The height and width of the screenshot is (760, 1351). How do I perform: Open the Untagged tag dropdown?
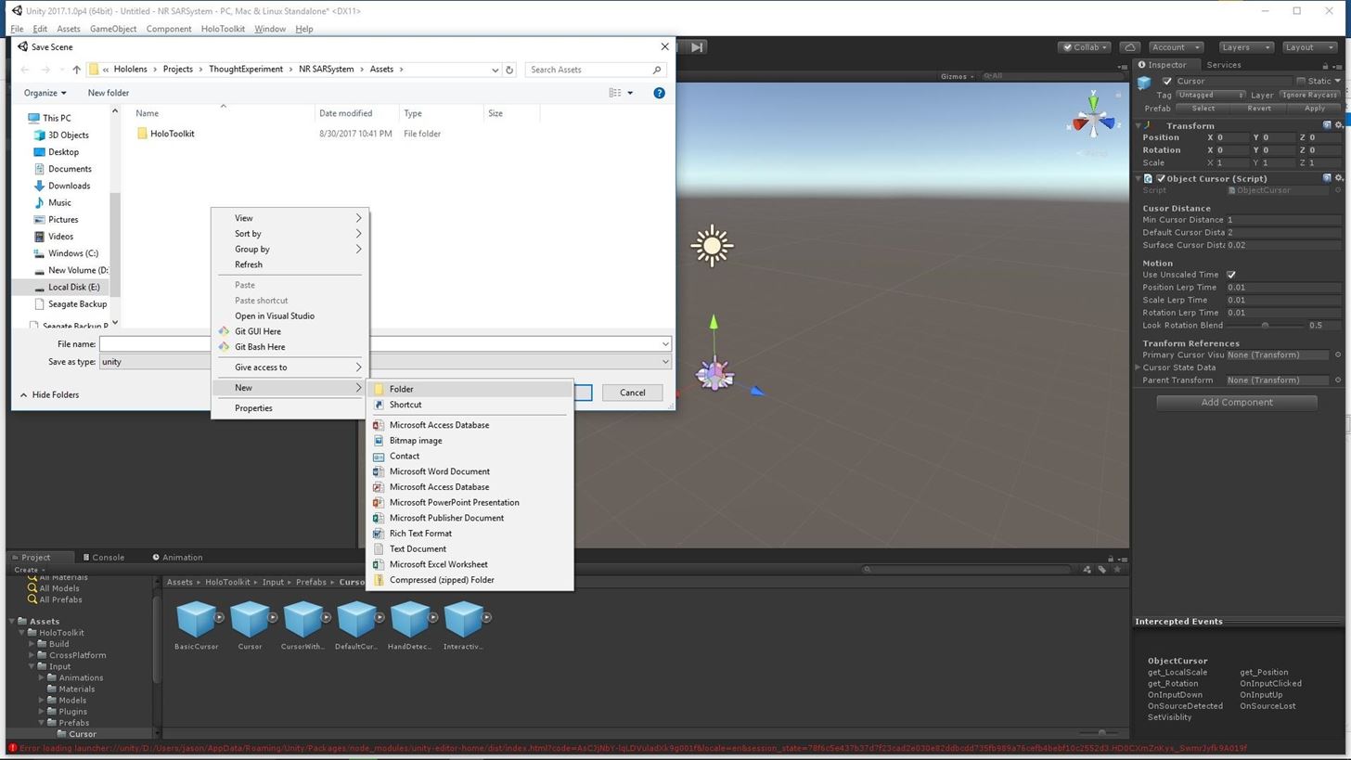point(1210,95)
